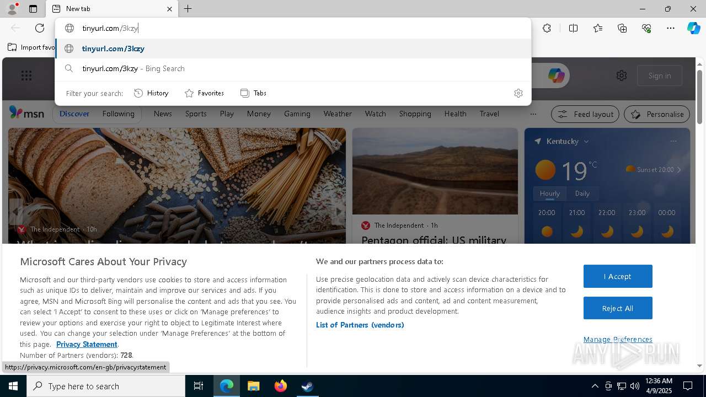
Task: Open the News section
Action: (163, 114)
